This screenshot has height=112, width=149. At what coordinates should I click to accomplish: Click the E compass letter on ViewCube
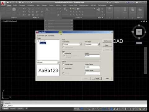click(145, 32)
